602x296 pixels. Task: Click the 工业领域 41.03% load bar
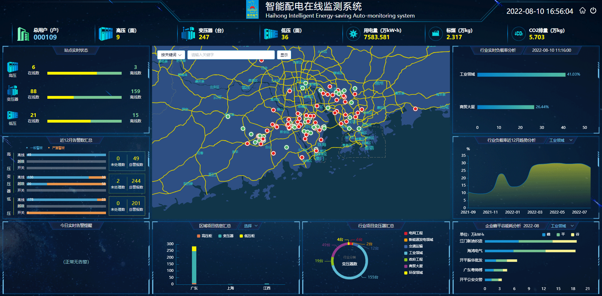521,75
